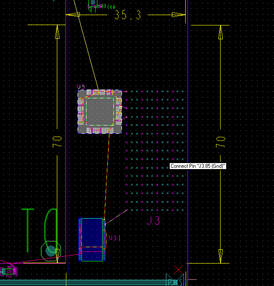Select the left vertical 70 dimension text
The height and width of the screenshot is (286, 274).
point(57,142)
